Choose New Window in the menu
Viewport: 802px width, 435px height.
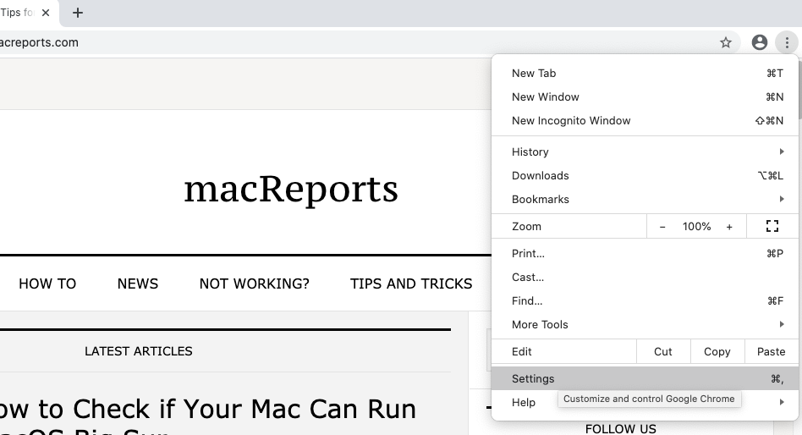coord(645,96)
